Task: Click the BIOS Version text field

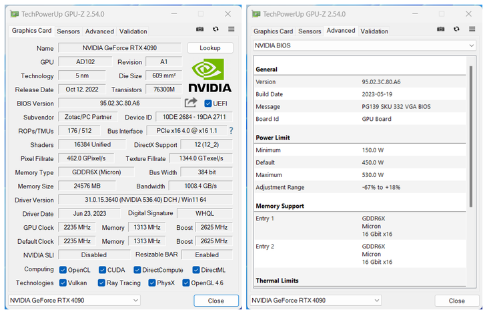Action: coord(119,104)
